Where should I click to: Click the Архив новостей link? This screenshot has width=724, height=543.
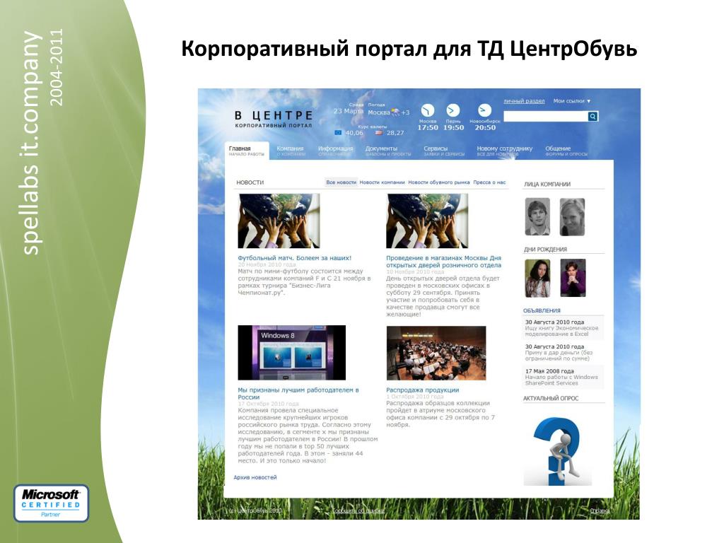point(255,477)
